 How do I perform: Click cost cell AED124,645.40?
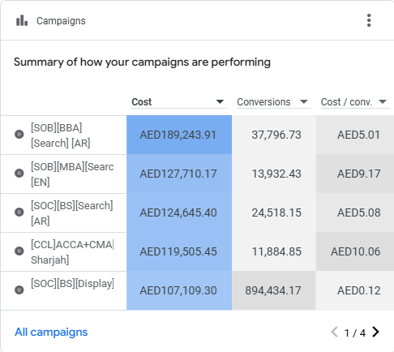tap(179, 212)
